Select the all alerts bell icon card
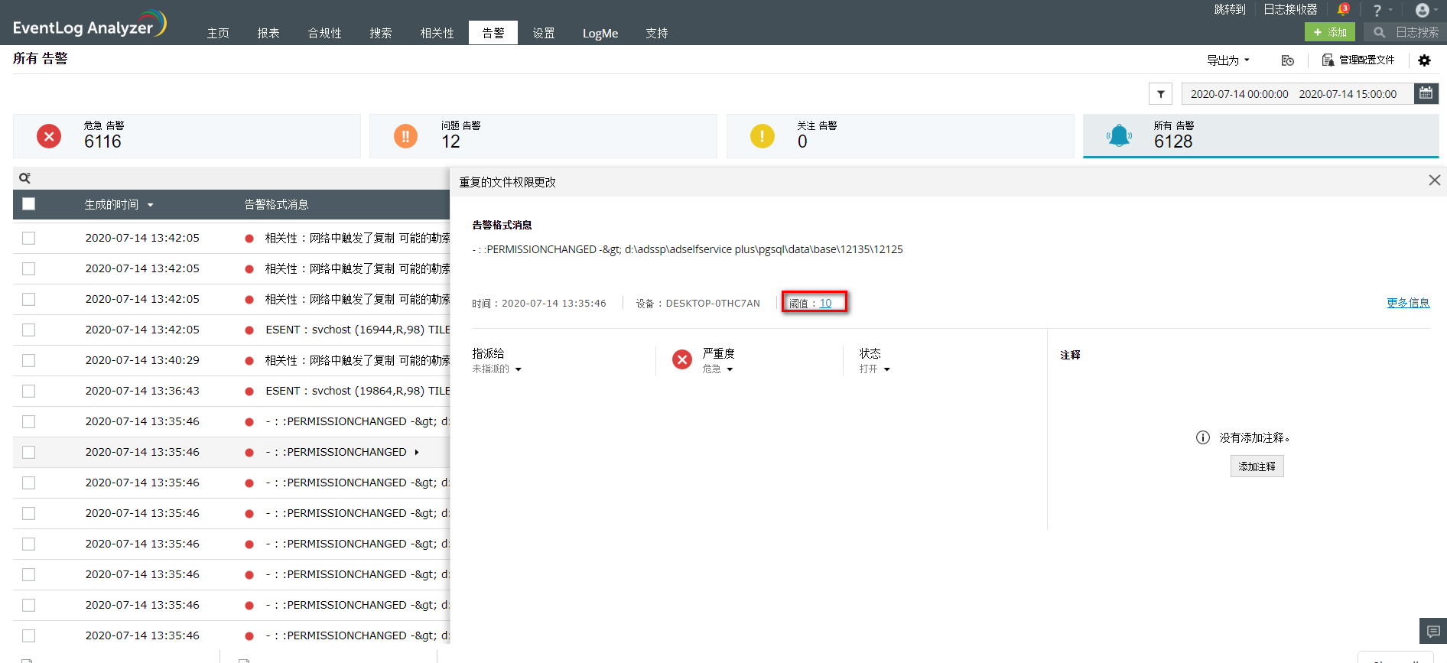The image size is (1447, 663). coord(1260,136)
